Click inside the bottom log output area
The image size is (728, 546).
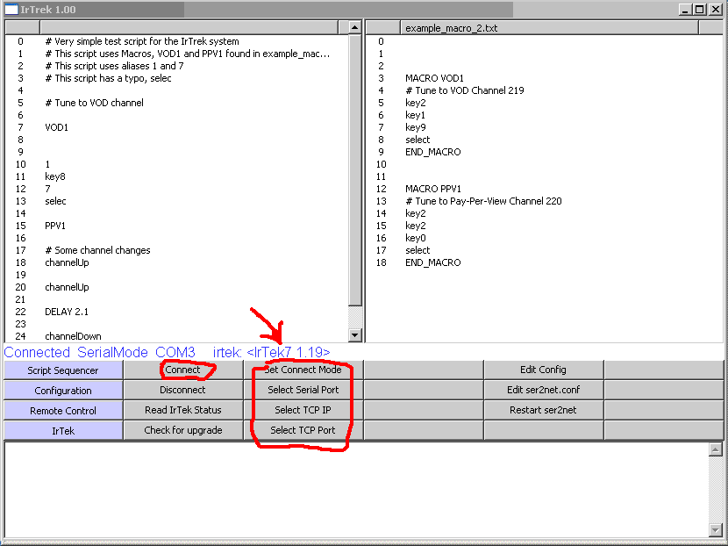pos(357,490)
